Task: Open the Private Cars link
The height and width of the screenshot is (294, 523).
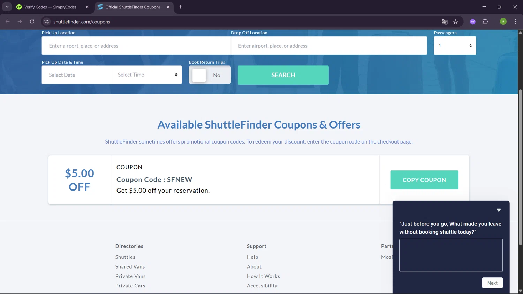Action: point(130,286)
